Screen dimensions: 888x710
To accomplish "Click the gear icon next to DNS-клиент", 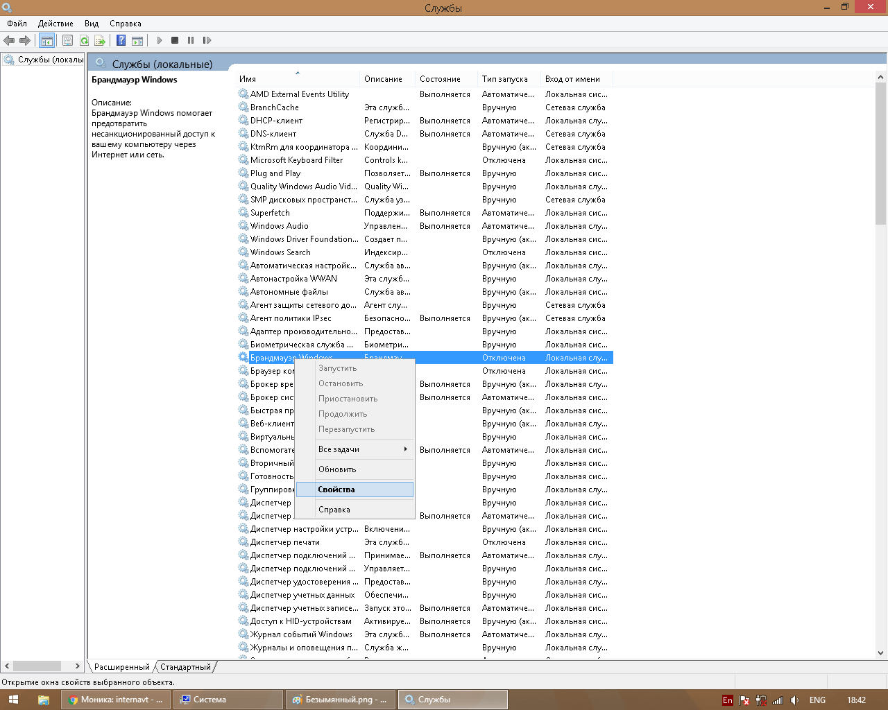I will tap(244, 133).
